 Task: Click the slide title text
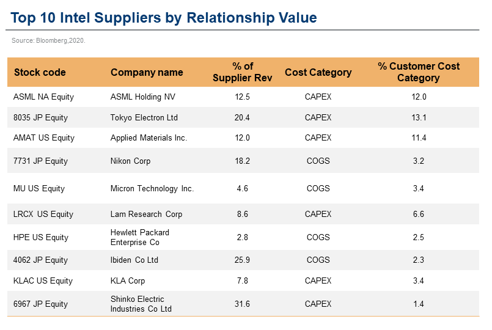point(164,18)
